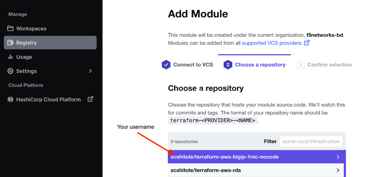
Task: Select the Confirm selection step
Action: pos(329,65)
